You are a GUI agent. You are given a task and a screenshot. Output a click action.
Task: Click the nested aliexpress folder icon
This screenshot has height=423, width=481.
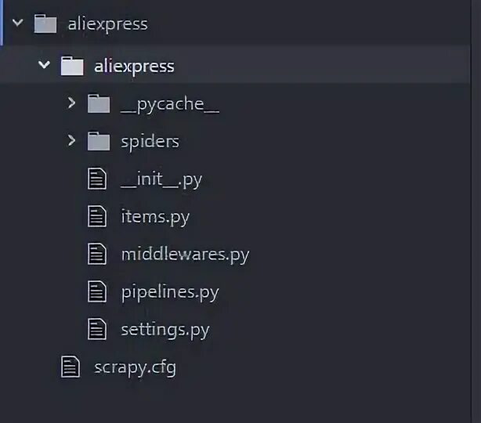pyautogui.click(x=72, y=66)
